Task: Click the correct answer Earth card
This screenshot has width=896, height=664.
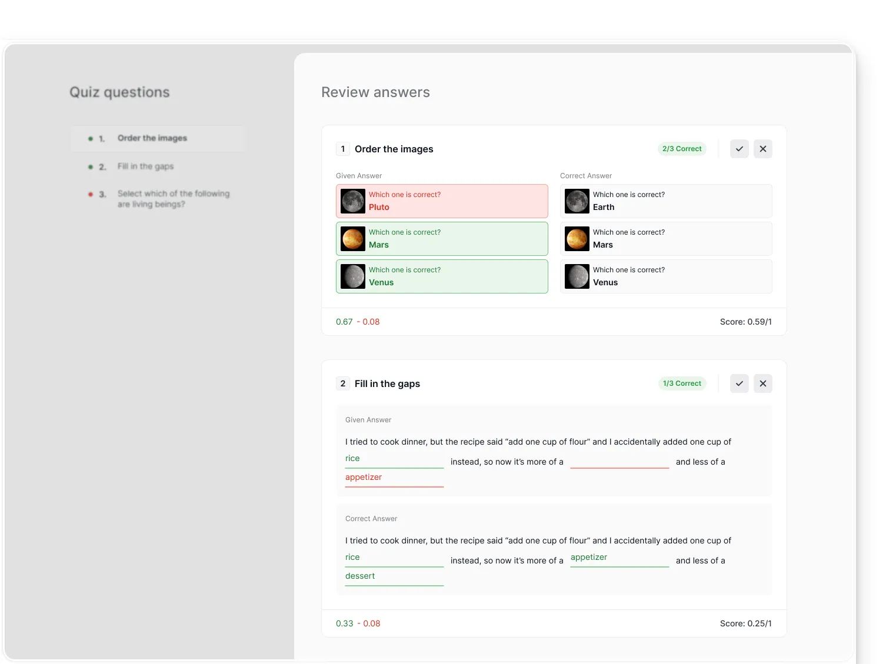Action: [666, 201]
